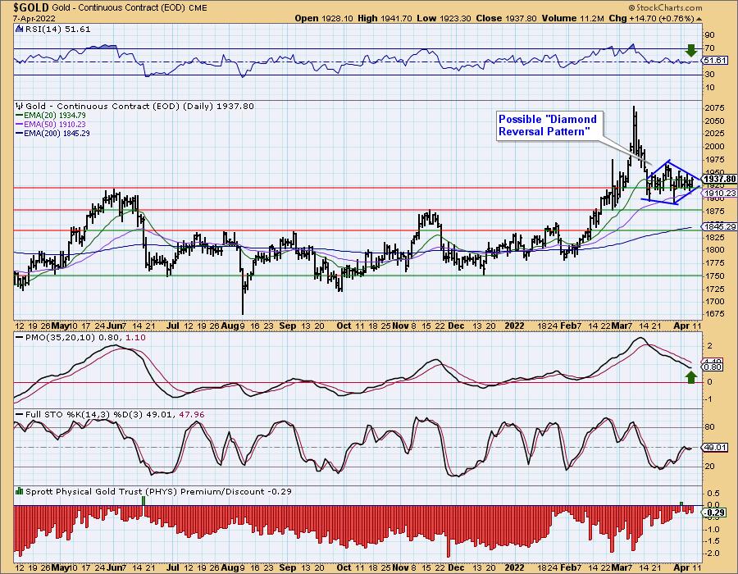Click the Volume 11.2M header value
The width and height of the screenshot is (738, 574).
[572, 18]
